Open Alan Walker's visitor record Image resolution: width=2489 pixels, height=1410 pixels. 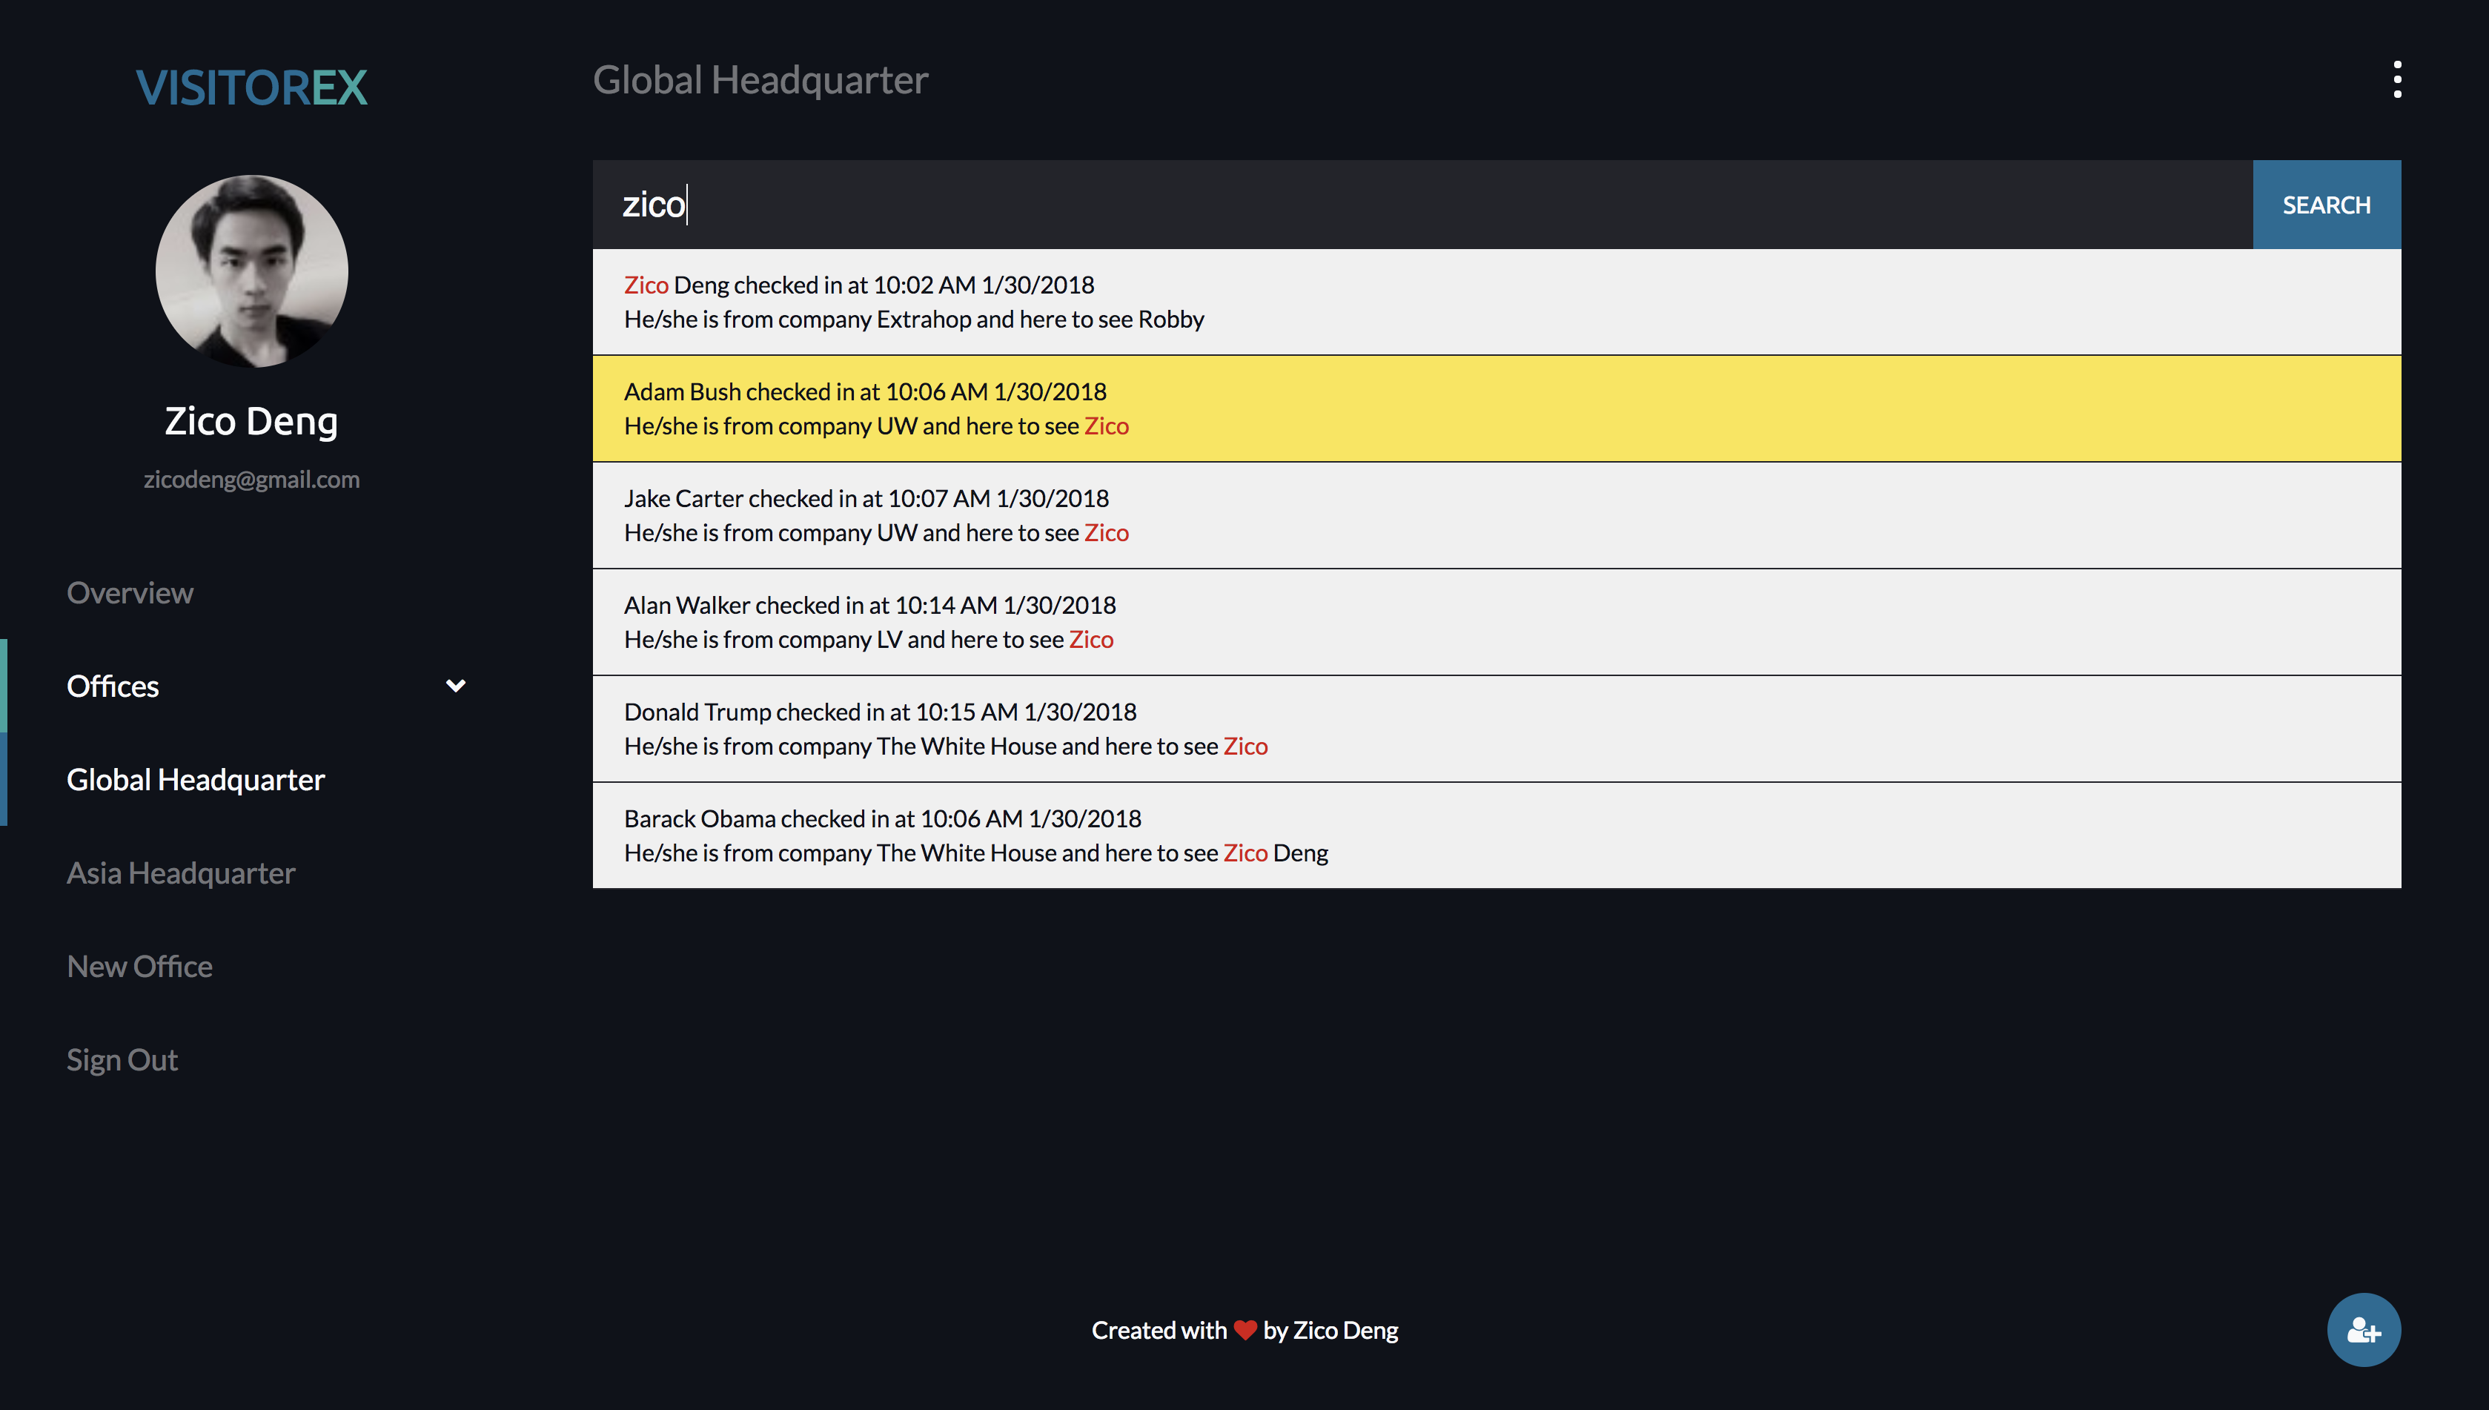coord(1496,622)
